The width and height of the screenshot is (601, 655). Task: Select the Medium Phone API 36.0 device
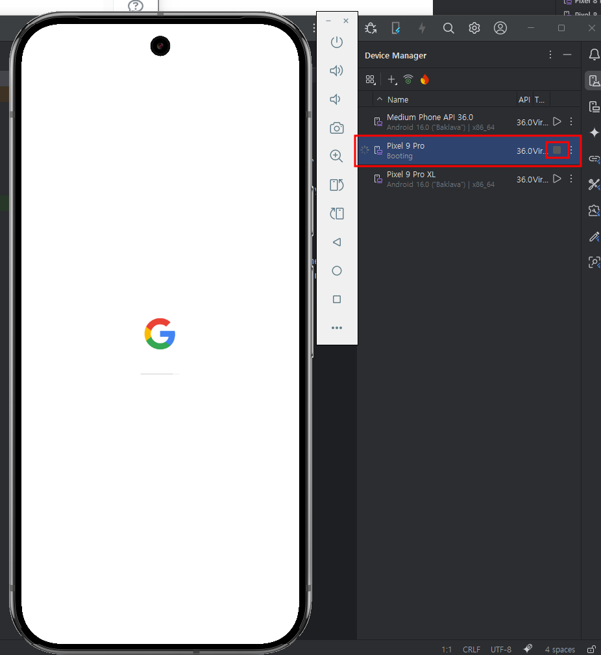[469, 121]
